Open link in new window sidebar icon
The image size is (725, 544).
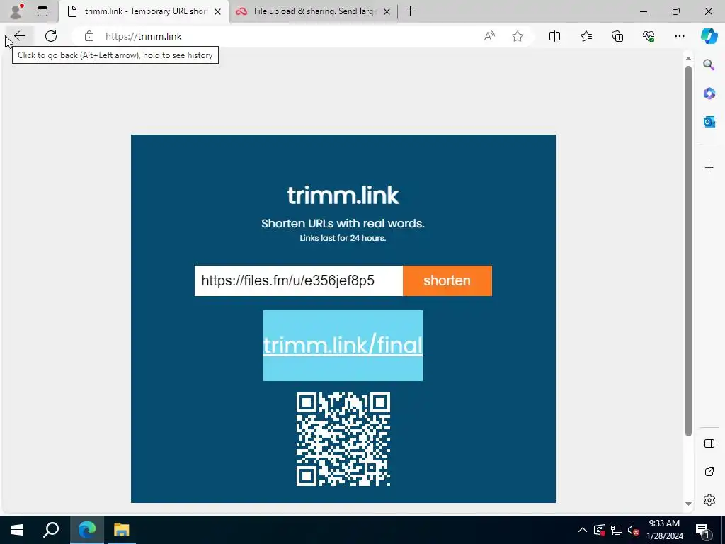point(709,472)
